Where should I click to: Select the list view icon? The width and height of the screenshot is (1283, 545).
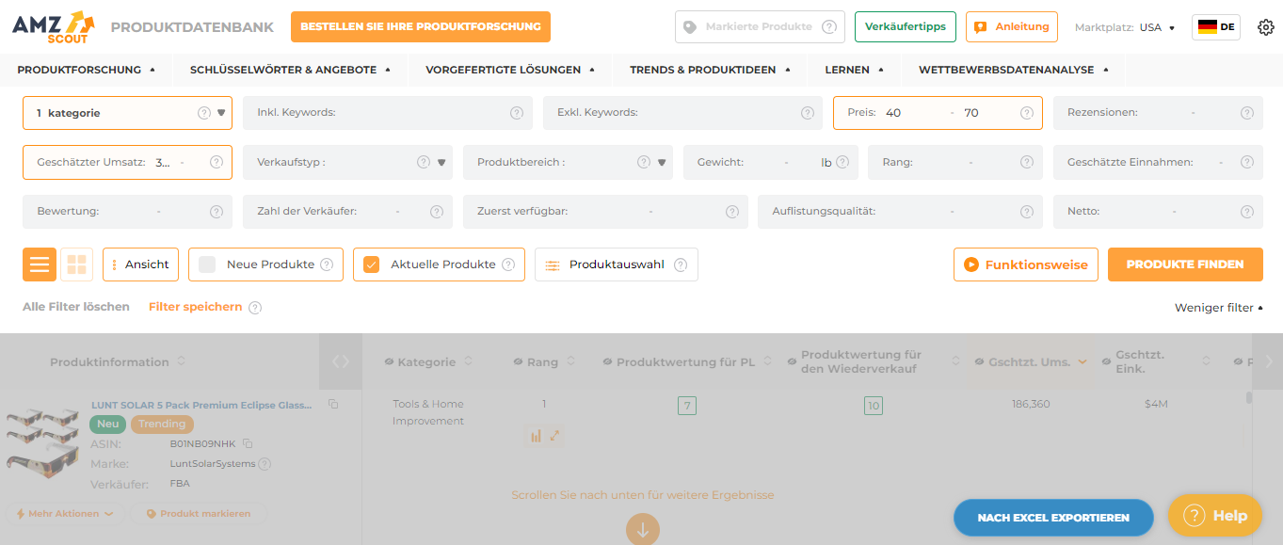click(x=39, y=264)
